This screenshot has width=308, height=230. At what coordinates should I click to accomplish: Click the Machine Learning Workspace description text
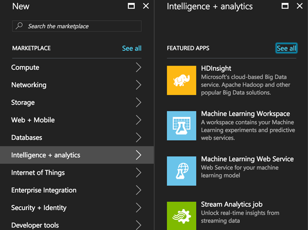(x=248, y=130)
